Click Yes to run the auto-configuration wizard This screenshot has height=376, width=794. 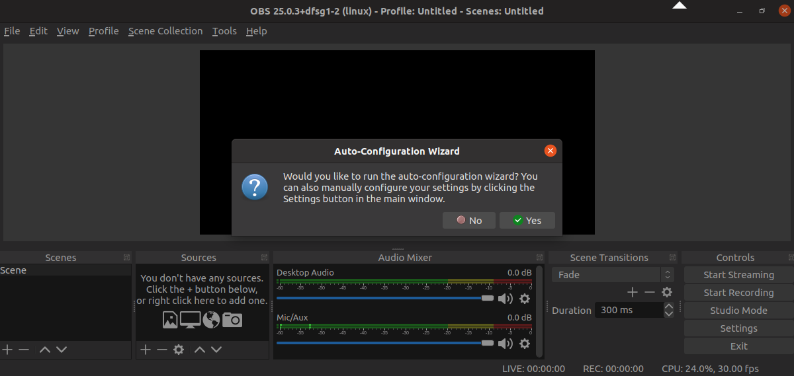pyautogui.click(x=527, y=221)
